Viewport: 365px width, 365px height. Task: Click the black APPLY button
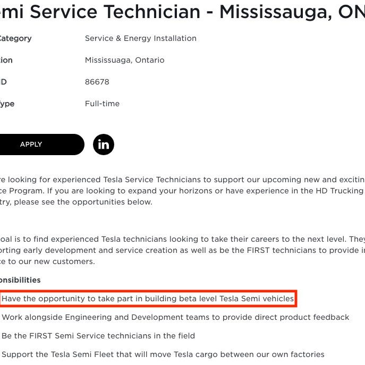(x=42, y=145)
